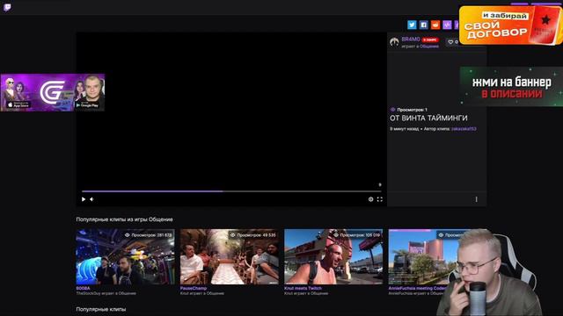Click the App Store badge on banner
Screen dimensions: 563x316
tap(18, 105)
